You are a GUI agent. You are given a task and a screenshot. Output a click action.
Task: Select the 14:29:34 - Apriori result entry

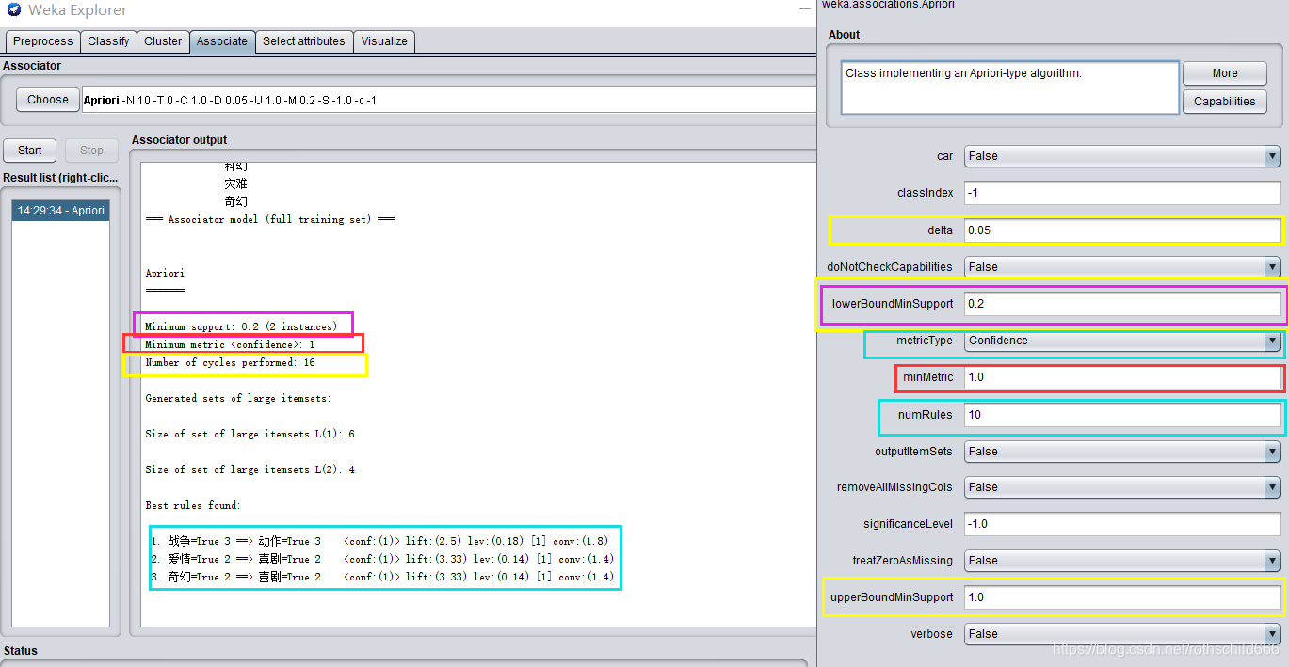click(x=61, y=211)
